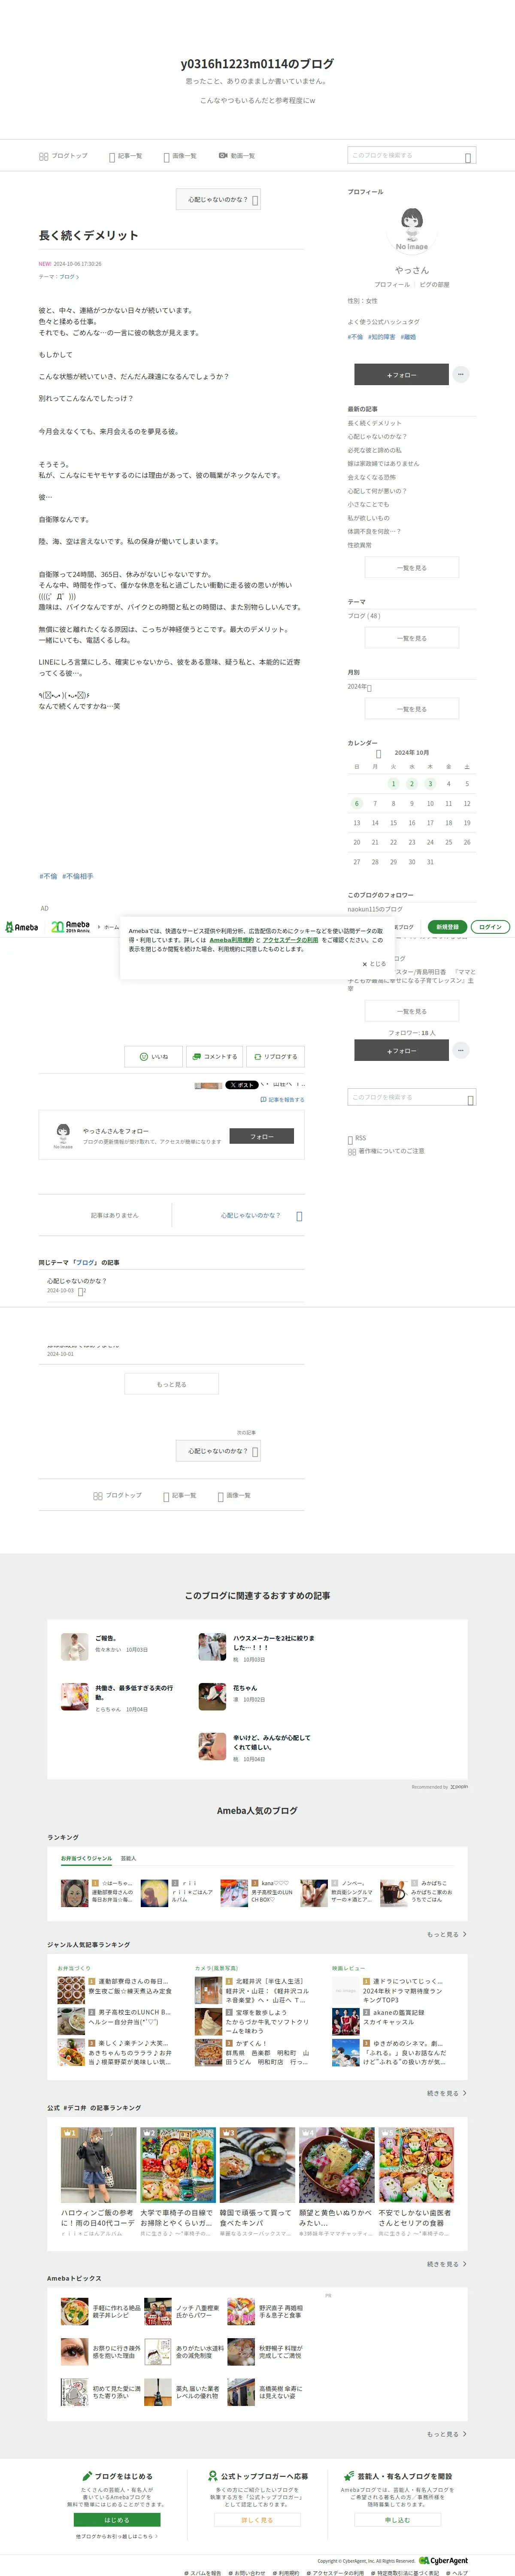Screen dimensions: 515x2576
Task: Open ピグの部屋 link in profile
Action: (x=434, y=285)
